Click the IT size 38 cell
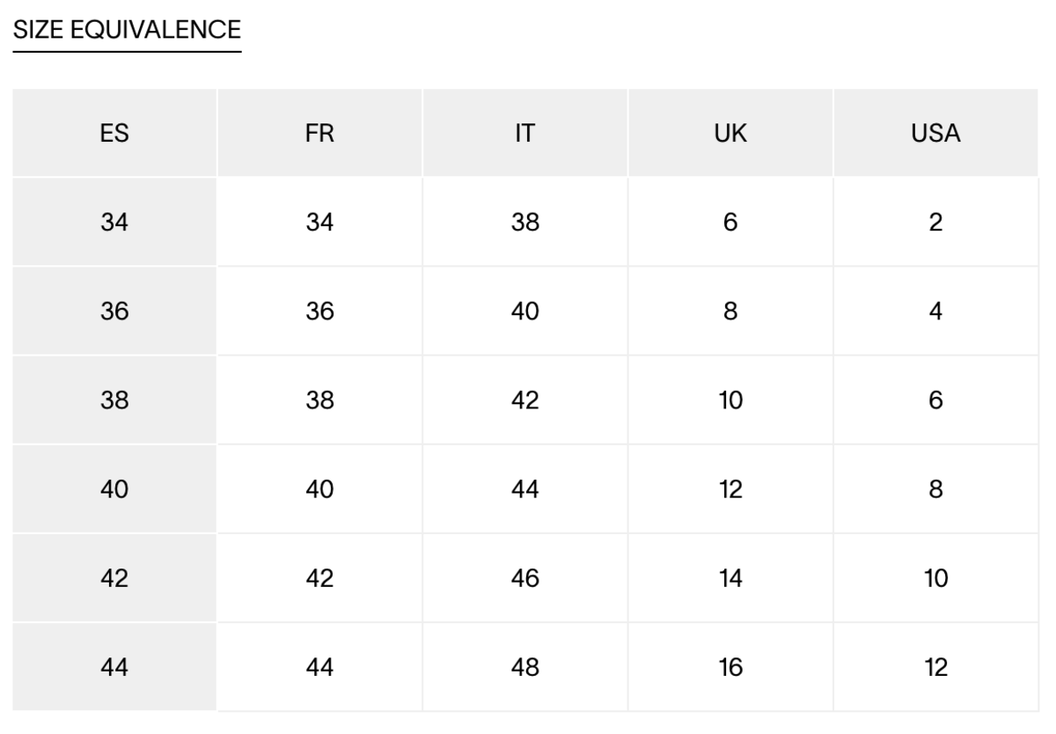1056x734 pixels. pyautogui.click(x=524, y=223)
